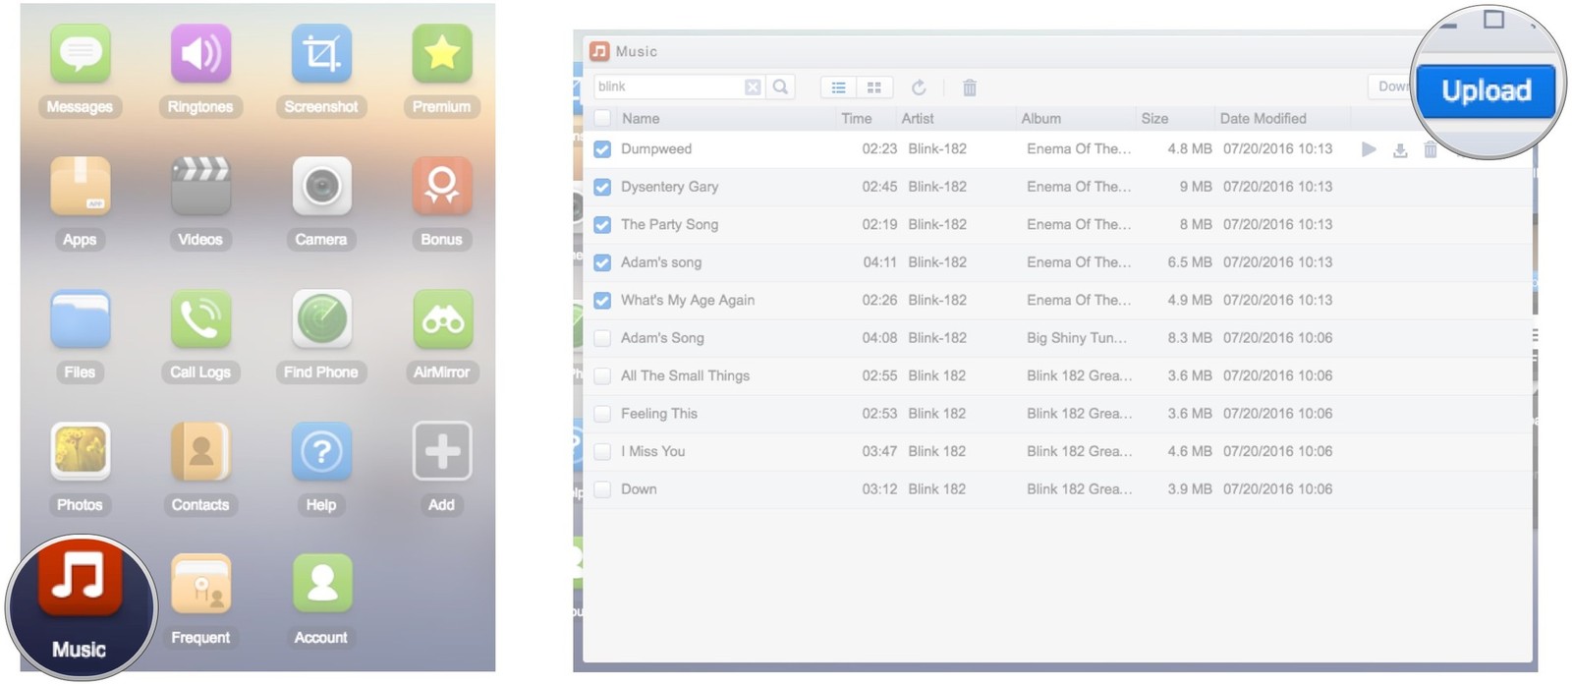Sort by the Artist column header
This screenshot has width=1572, height=686.
tap(918, 118)
